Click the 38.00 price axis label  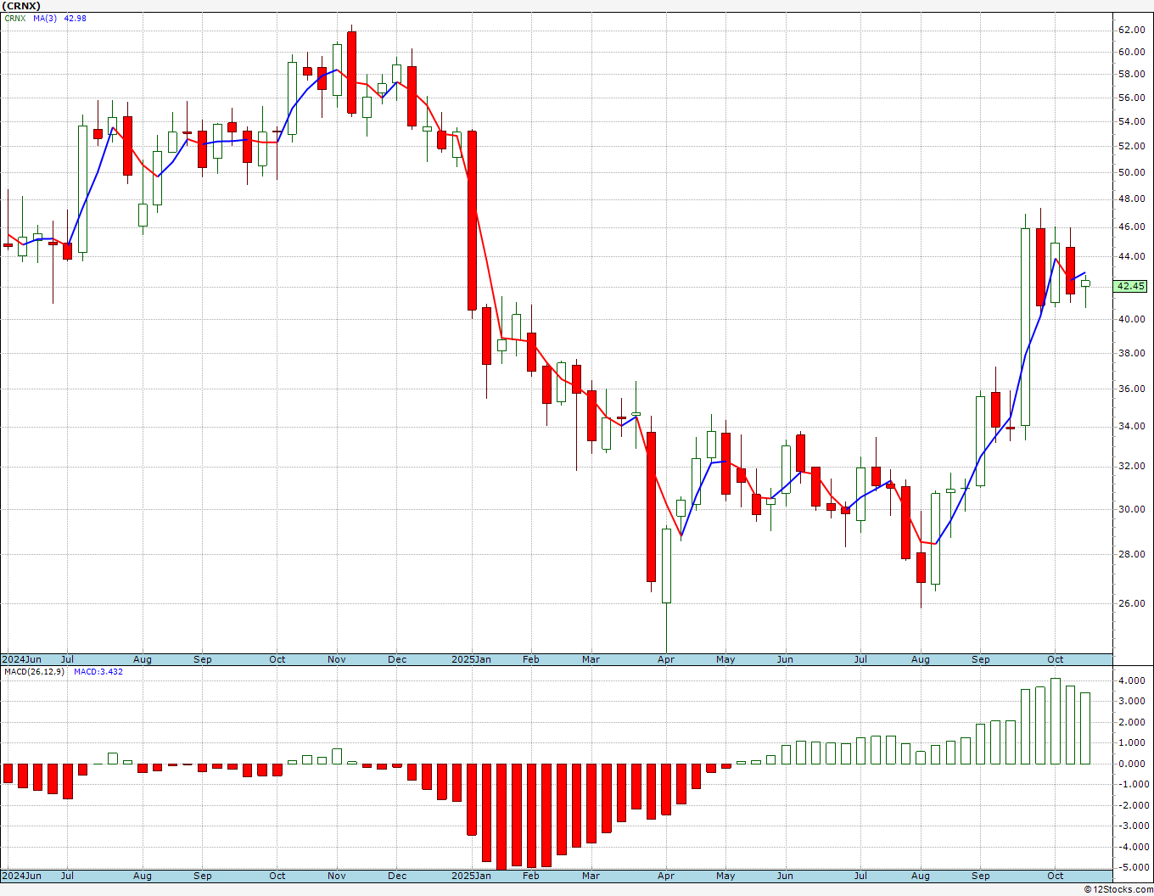[x=1131, y=353]
